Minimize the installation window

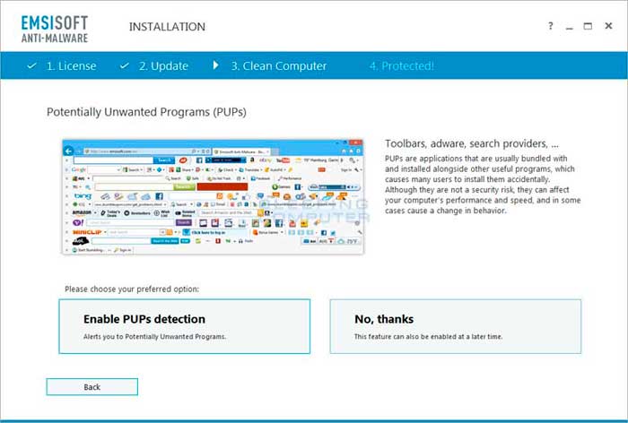click(569, 27)
